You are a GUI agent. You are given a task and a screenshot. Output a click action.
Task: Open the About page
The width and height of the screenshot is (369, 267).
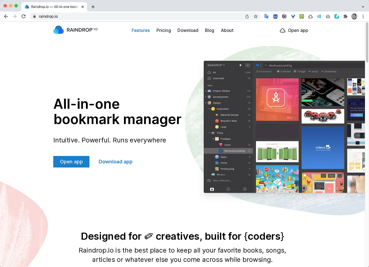227,30
